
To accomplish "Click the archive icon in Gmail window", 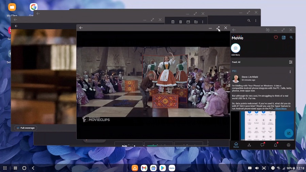I will 173,22.
